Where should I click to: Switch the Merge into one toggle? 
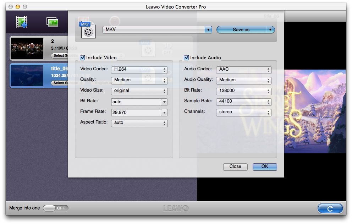coord(56,208)
